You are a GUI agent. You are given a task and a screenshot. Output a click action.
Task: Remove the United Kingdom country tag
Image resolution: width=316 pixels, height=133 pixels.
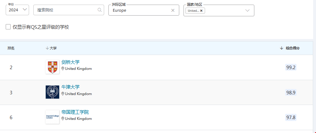point(201,11)
